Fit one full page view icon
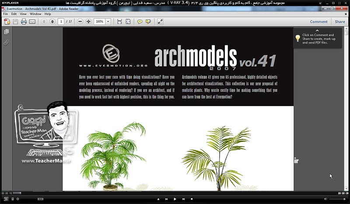350x204 pixels. click(x=128, y=21)
